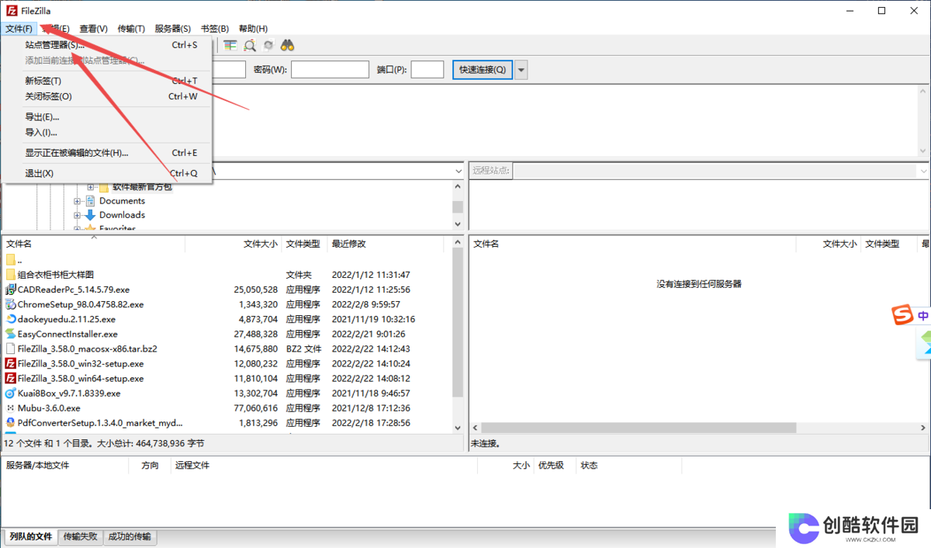Click the 优先级 column header in queue
Screen dimensions: 931x548
pyautogui.click(x=551, y=466)
